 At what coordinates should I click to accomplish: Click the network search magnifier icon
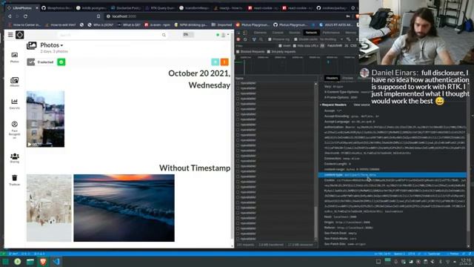point(261,39)
